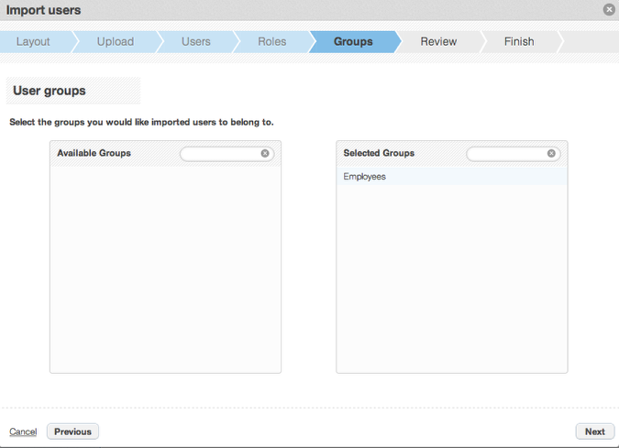
Task: Clear the Selected Groups search field
Action: click(551, 153)
